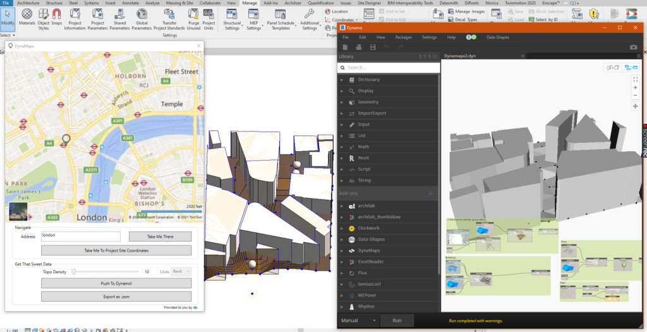Click the Topo Density slider handle
Viewport: 647px width, 332px height.
(x=74, y=272)
